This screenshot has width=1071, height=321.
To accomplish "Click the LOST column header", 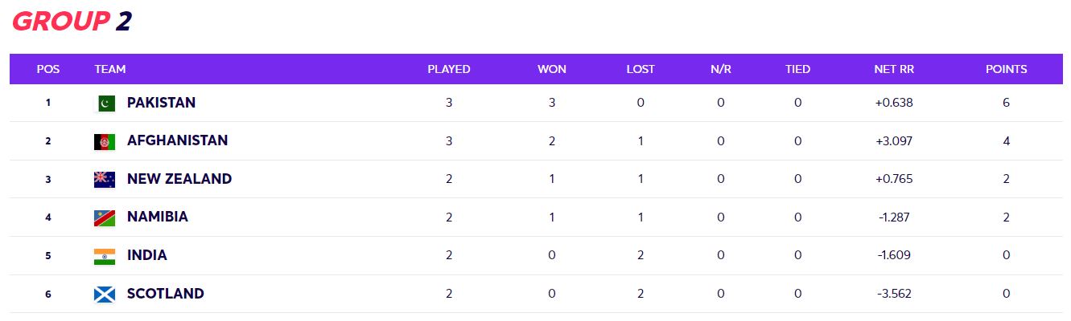I will click(641, 69).
